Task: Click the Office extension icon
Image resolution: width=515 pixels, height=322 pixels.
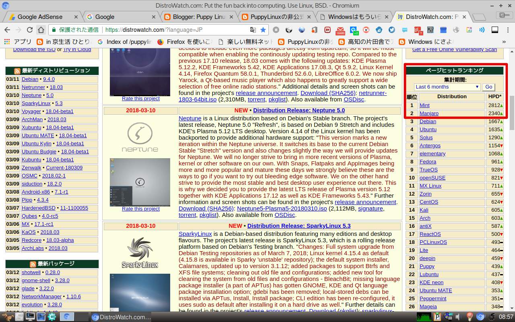Action: coord(315,30)
